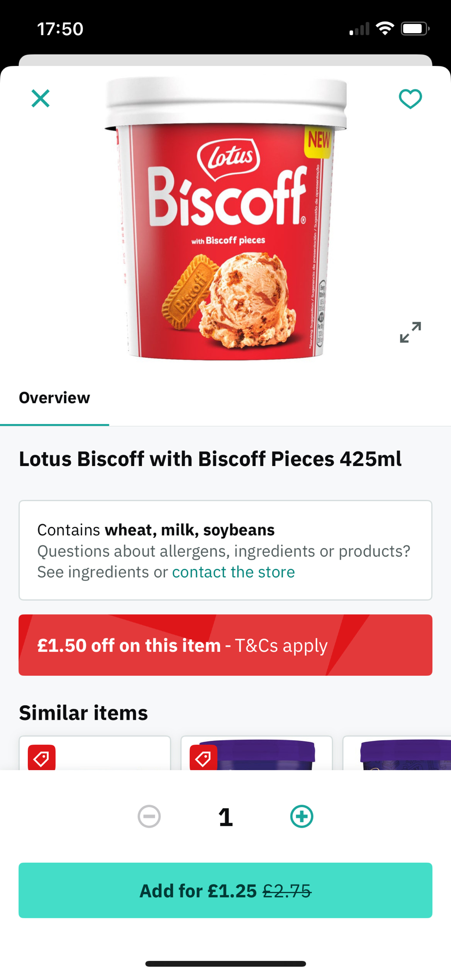This screenshot has width=451, height=976.
Task: Expand the product image to fullscreen
Action: (x=410, y=332)
